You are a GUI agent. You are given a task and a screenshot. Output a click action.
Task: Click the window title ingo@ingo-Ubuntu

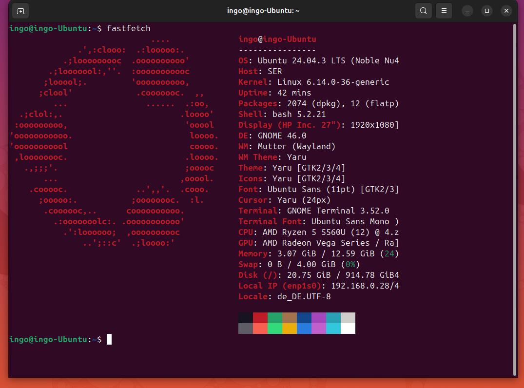tap(263, 11)
